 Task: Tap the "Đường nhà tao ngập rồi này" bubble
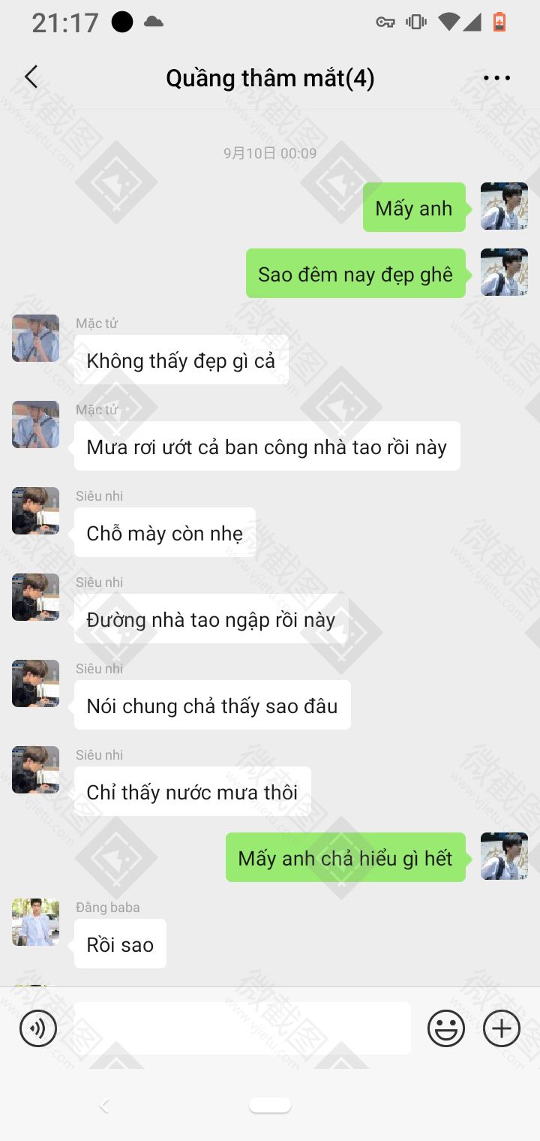click(x=211, y=619)
